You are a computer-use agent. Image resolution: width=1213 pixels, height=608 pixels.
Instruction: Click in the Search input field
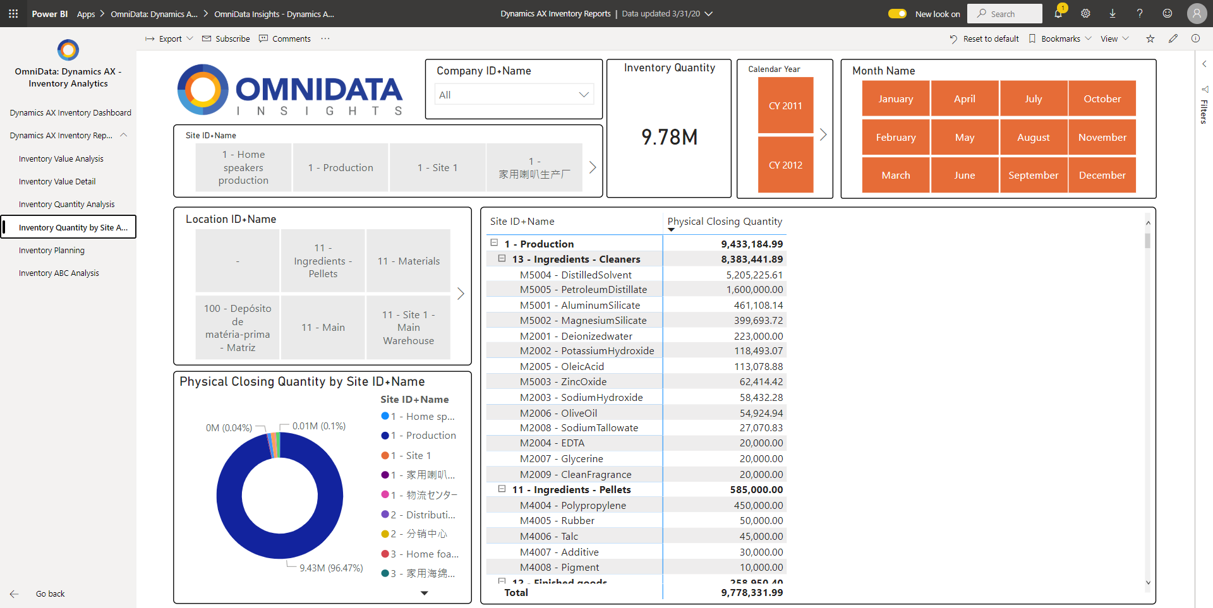coord(1005,13)
